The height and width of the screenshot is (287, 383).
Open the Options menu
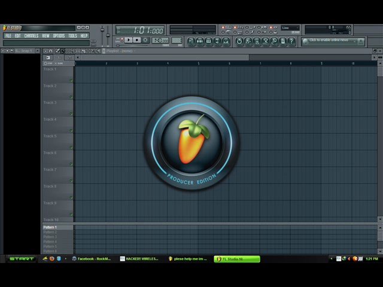point(59,36)
